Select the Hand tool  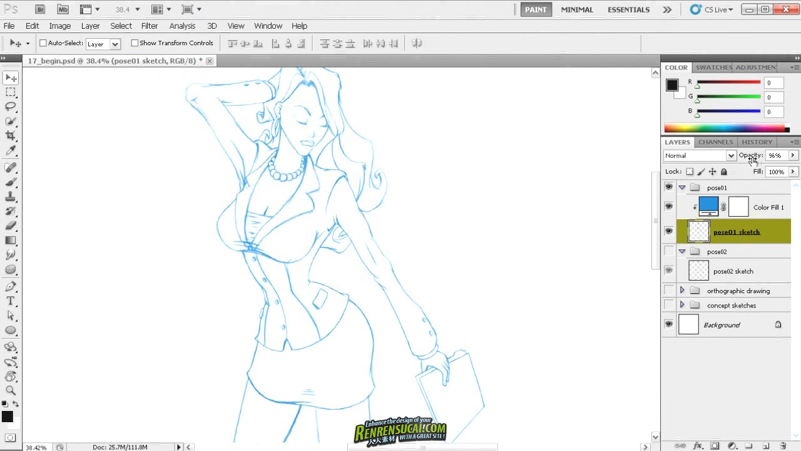11,376
